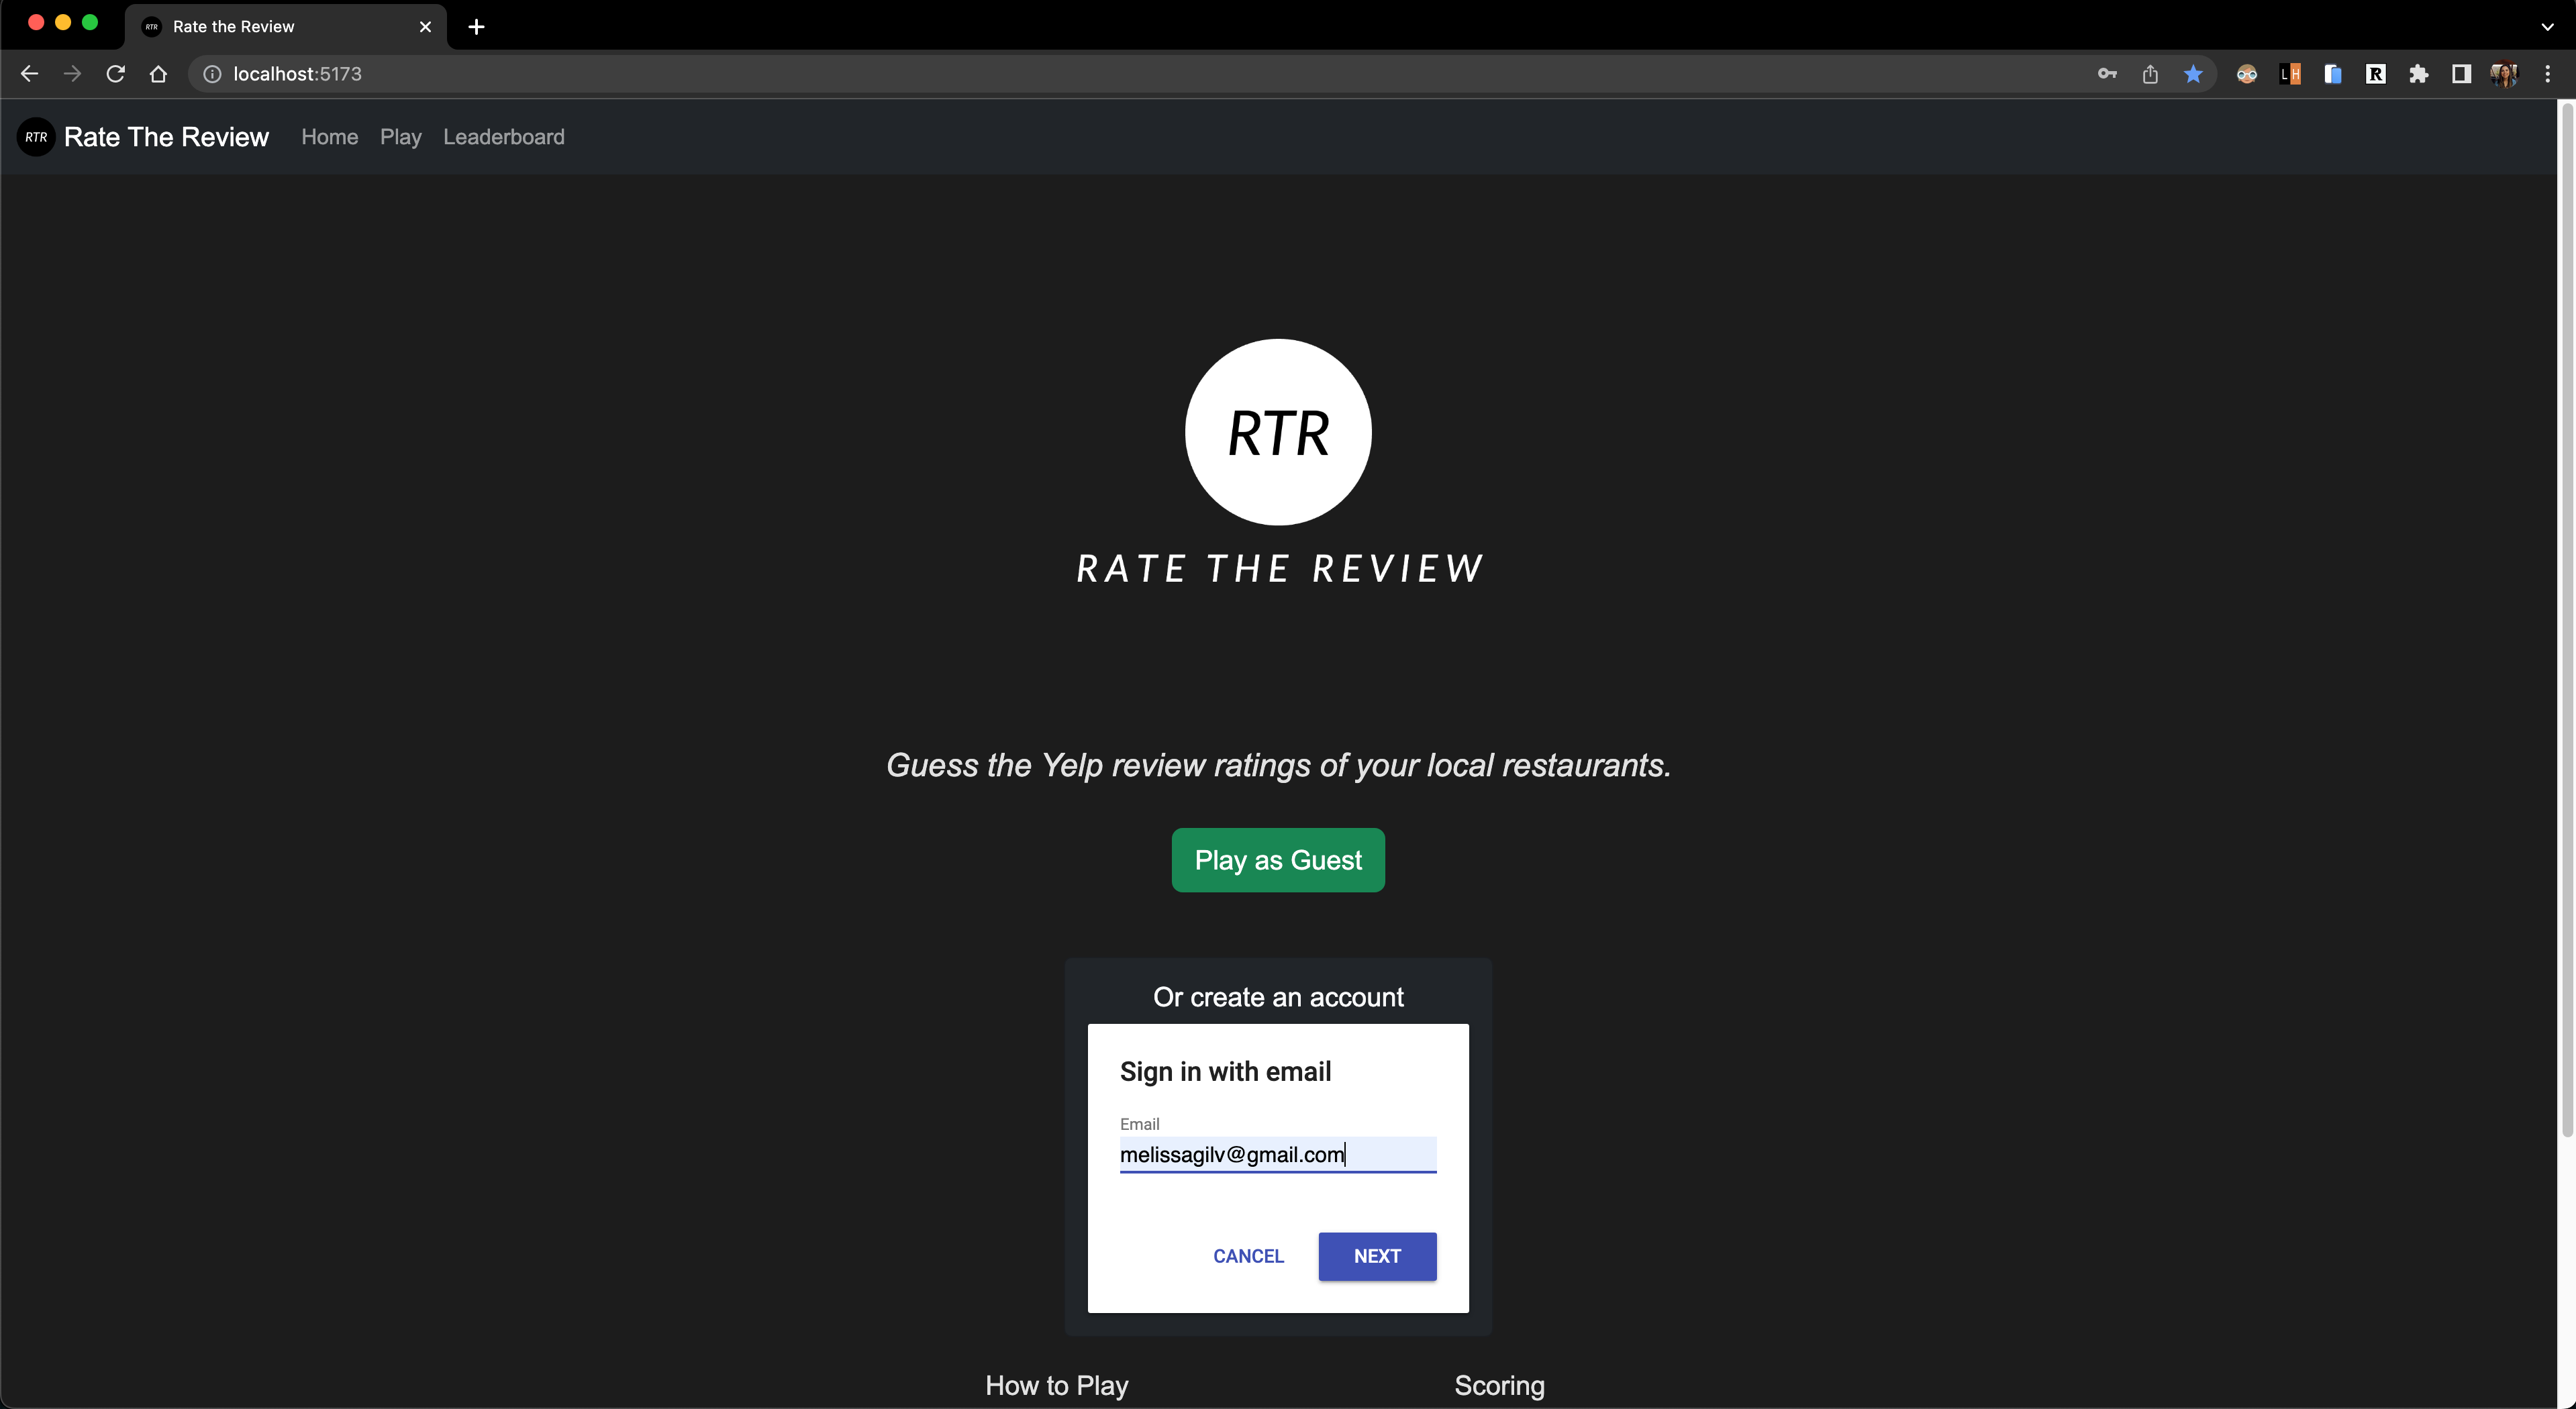Open the Play navigation item
Screen dimensions: 2576x1409
click(x=400, y=137)
